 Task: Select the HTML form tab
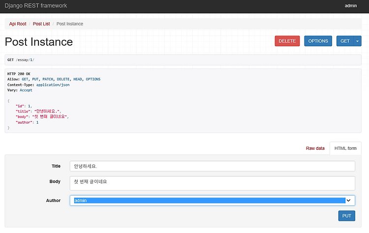[345, 148]
